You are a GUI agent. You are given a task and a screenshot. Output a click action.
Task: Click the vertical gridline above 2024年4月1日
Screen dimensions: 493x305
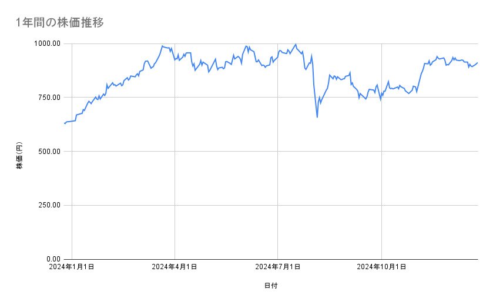click(x=175, y=176)
